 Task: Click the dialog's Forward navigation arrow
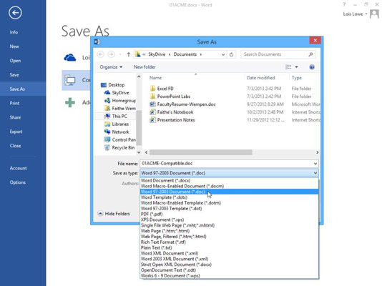coord(111,54)
